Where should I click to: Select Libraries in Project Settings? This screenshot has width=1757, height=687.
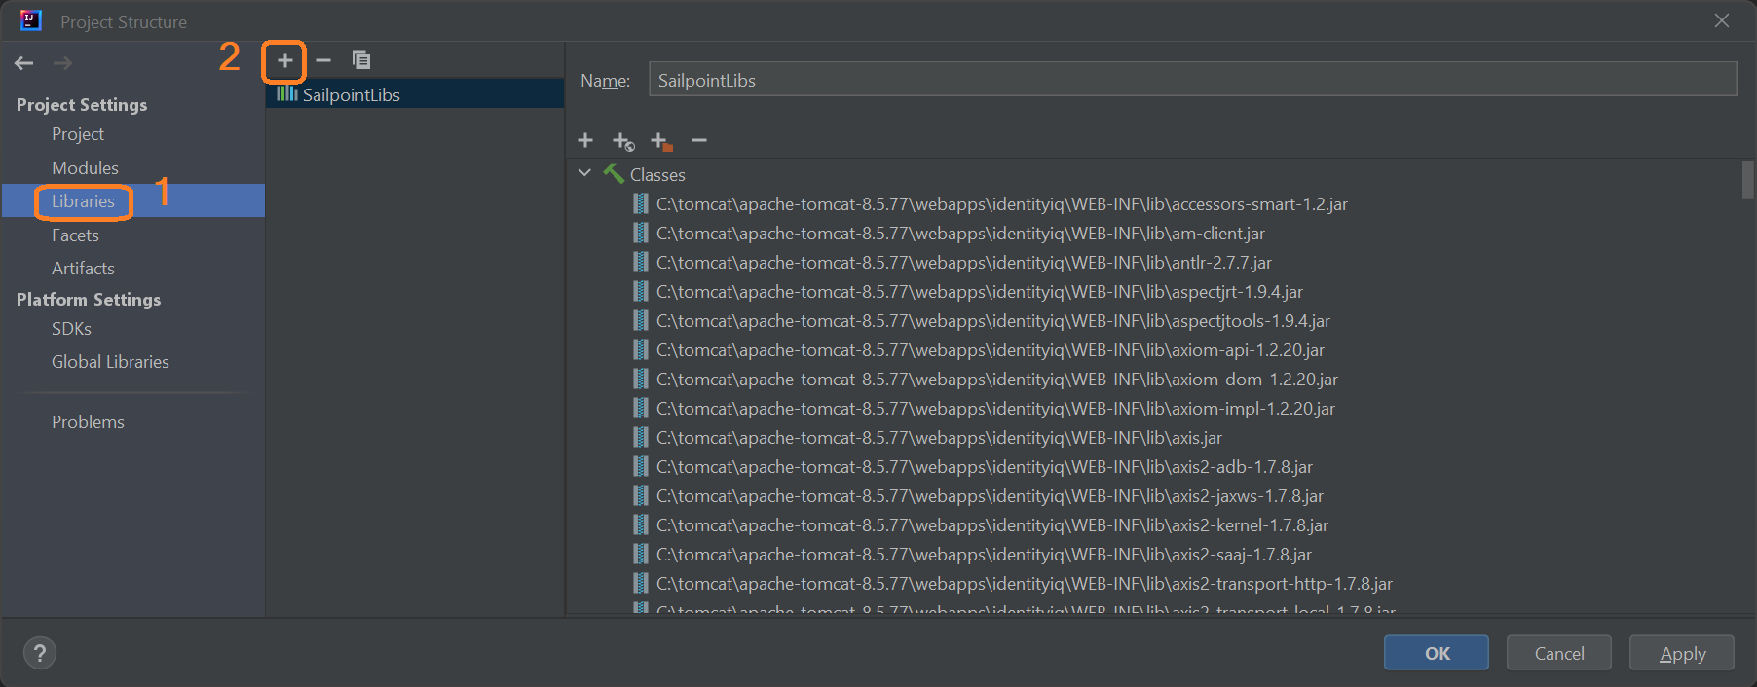(83, 201)
